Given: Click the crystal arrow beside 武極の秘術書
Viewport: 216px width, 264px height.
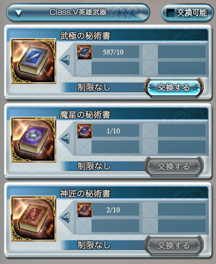Looking at the screenshot, I should 65,60.
